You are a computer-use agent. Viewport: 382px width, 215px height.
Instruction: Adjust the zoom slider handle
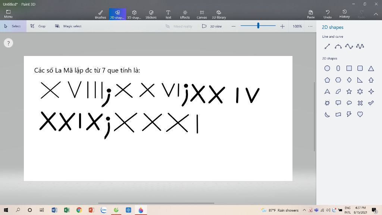(x=258, y=25)
